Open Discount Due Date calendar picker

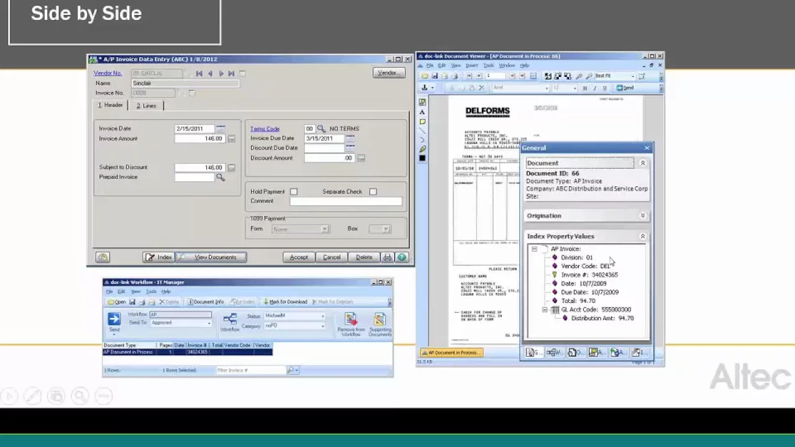pyautogui.click(x=350, y=148)
